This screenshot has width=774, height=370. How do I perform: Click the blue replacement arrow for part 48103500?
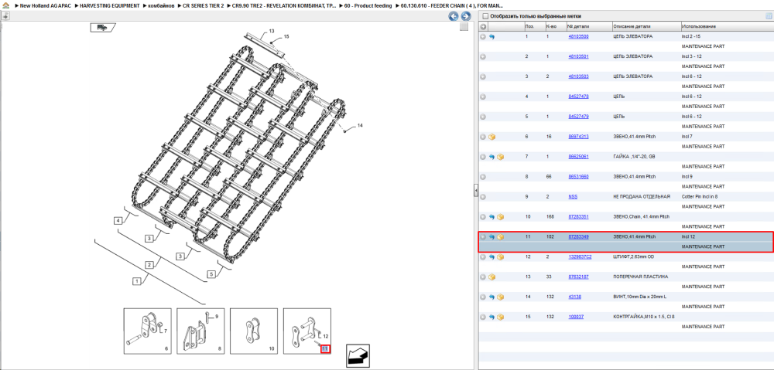(491, 37)
